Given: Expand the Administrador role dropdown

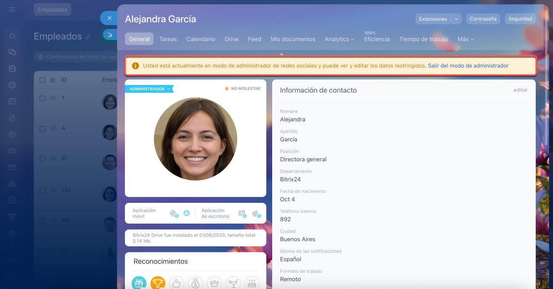Looking at the screenshot, I should click(x=149, y=89).
